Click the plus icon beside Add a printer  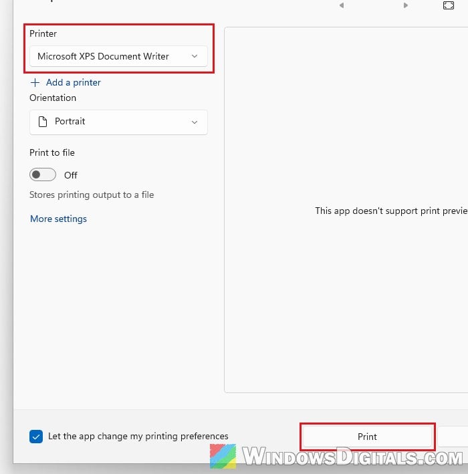click(x=35, y=82)
